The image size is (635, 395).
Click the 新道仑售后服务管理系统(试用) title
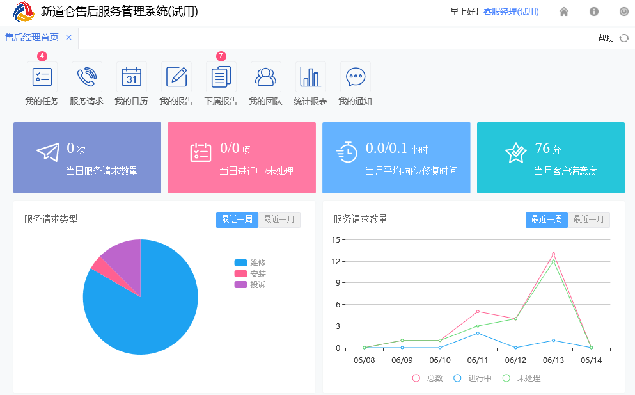[x=120, y=12]
